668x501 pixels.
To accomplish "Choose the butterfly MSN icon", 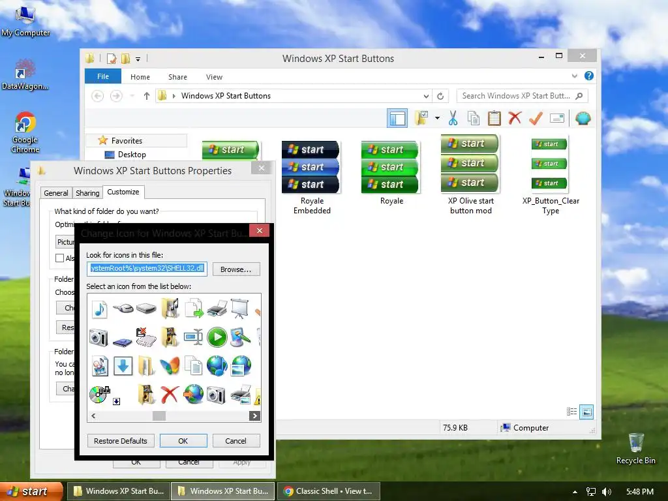I will coord(170,365).
